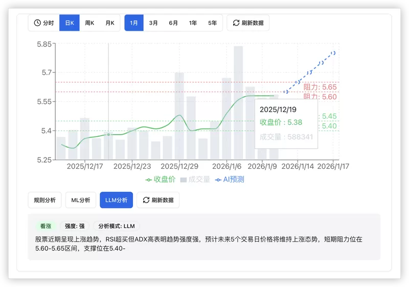Select the 6月 time range
The height and width of the screenshot is (287, 409).
tap(173, 23)
